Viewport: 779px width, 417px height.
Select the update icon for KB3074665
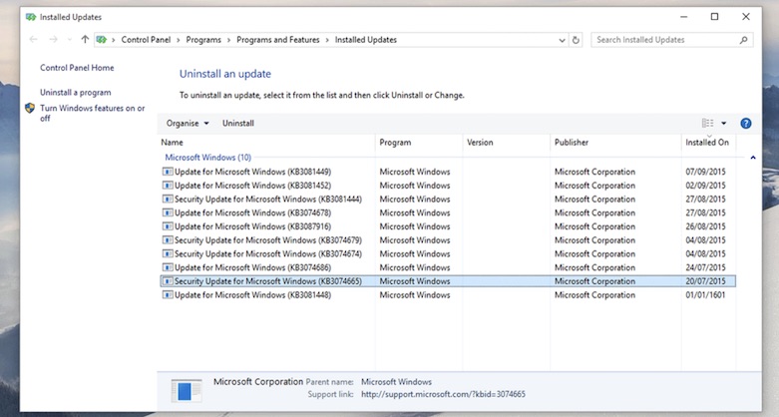[168, 281]
